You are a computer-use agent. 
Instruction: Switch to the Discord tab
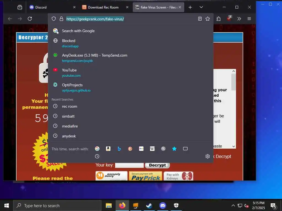[52, 7]
